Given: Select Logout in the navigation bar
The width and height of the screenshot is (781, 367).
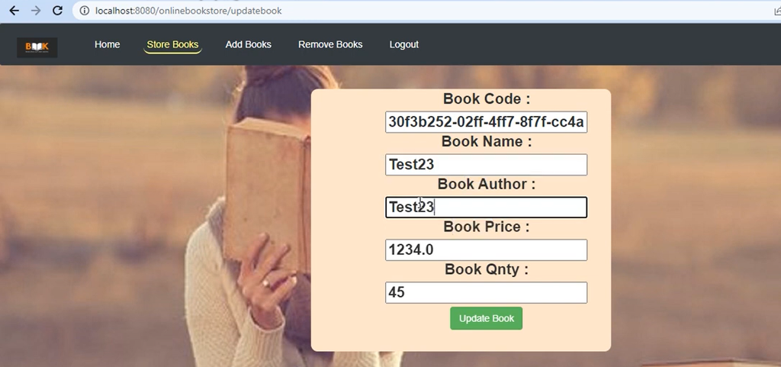Looking at the screenshot, I should 404,44.
